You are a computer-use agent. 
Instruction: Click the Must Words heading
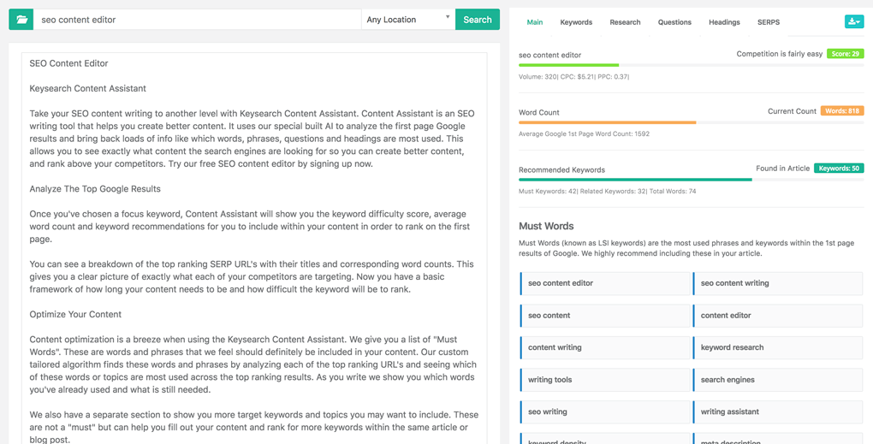pos(546,226)
